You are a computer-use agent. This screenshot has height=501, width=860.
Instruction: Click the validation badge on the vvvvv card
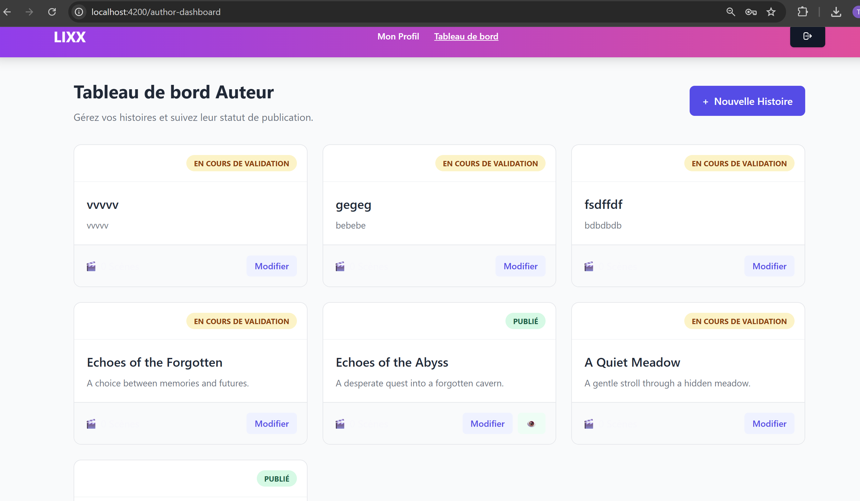click(241, 163)
